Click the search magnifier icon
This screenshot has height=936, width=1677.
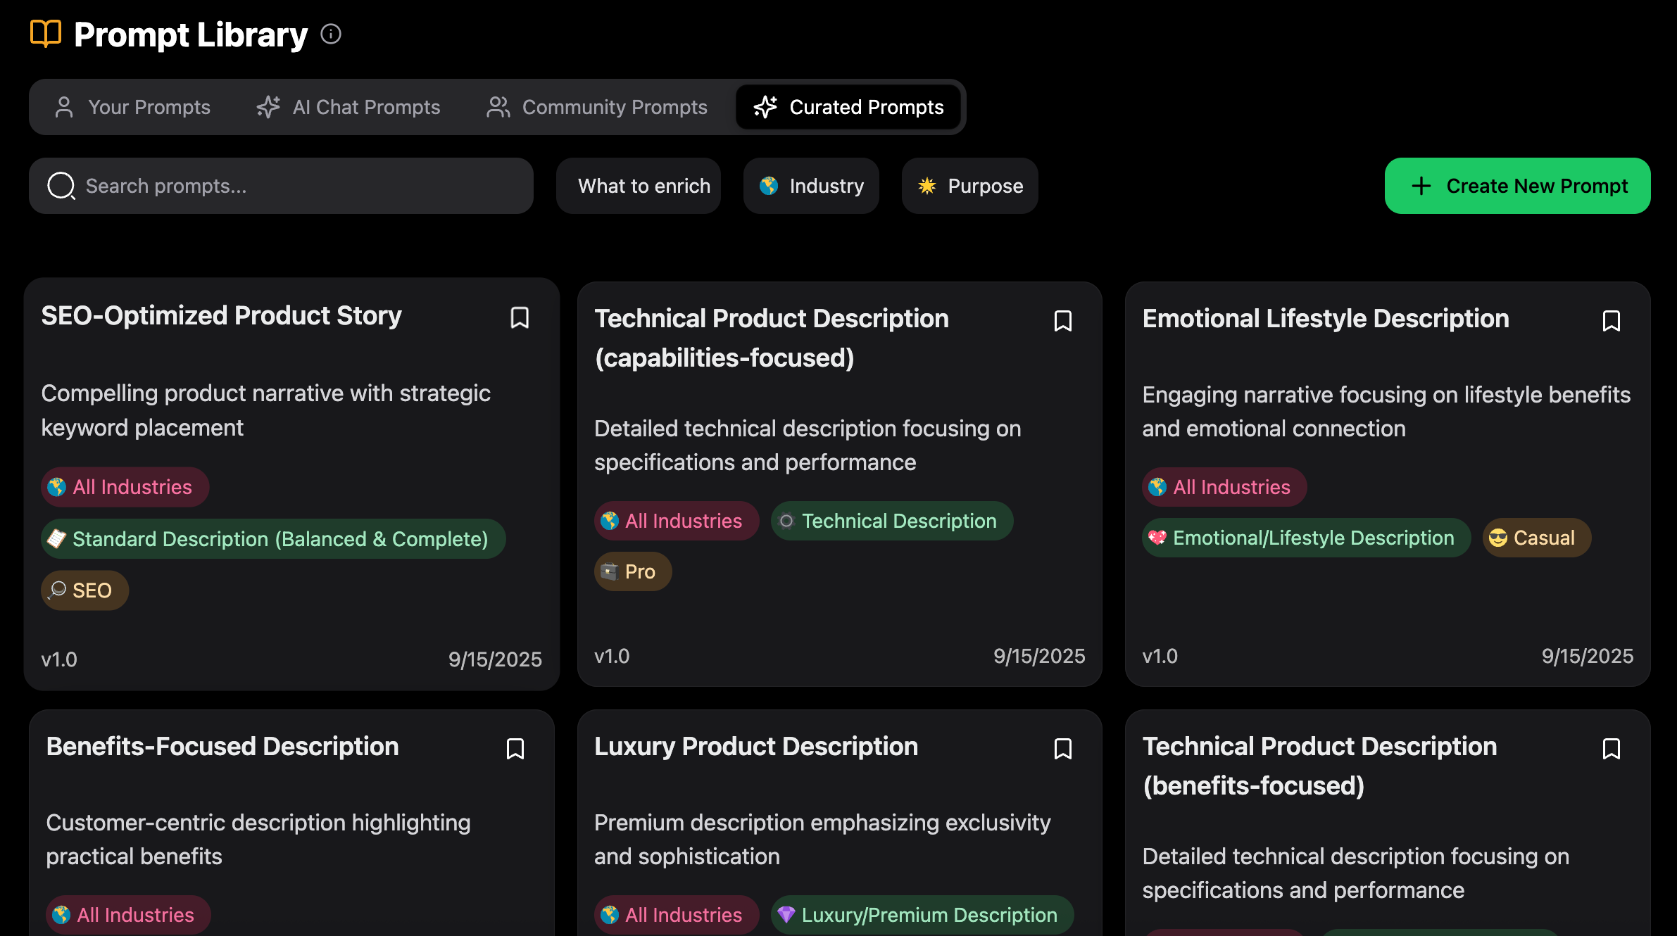(61, 186)
